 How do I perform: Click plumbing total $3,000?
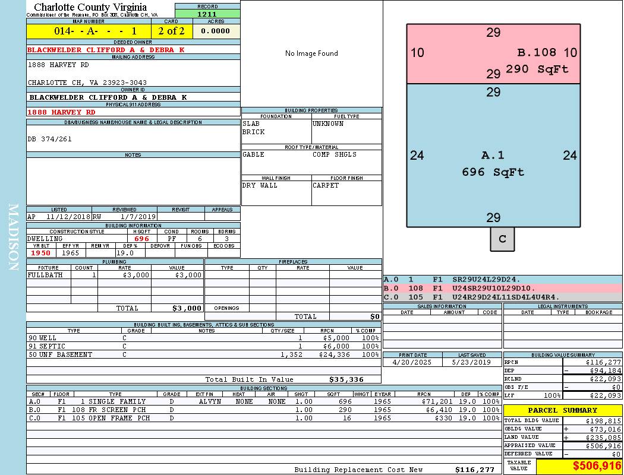point(187,308)
